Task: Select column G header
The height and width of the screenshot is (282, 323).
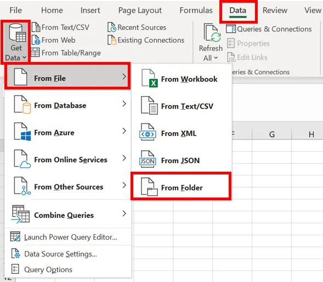Action: pyautogui.click(x=271, y=134)
